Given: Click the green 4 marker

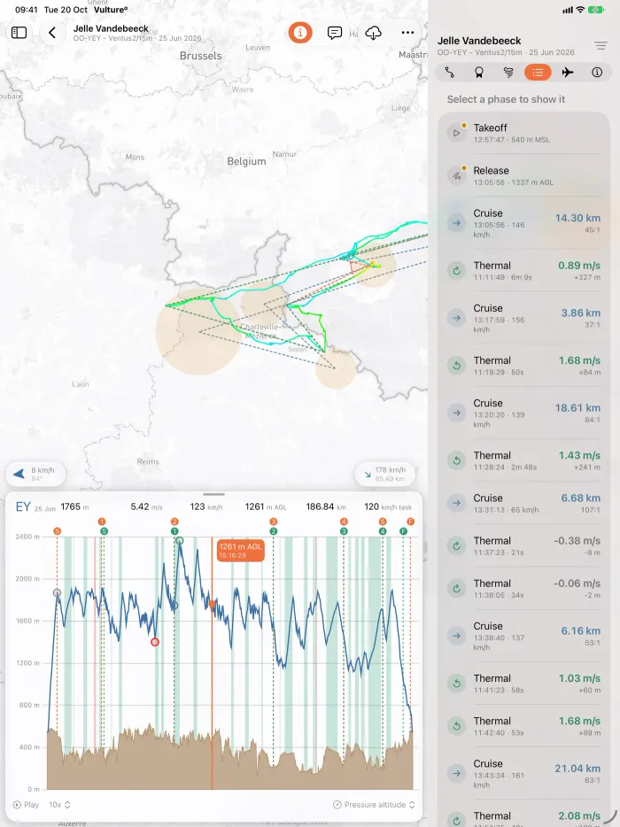Looking at the screenshot, I should pyautogui.click(x=383, y=531).
